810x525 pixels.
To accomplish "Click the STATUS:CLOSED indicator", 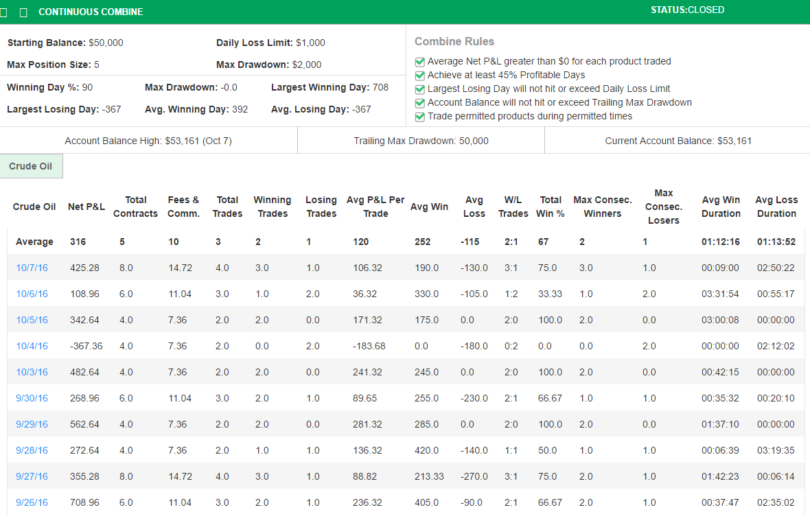I will coord(687,10).
